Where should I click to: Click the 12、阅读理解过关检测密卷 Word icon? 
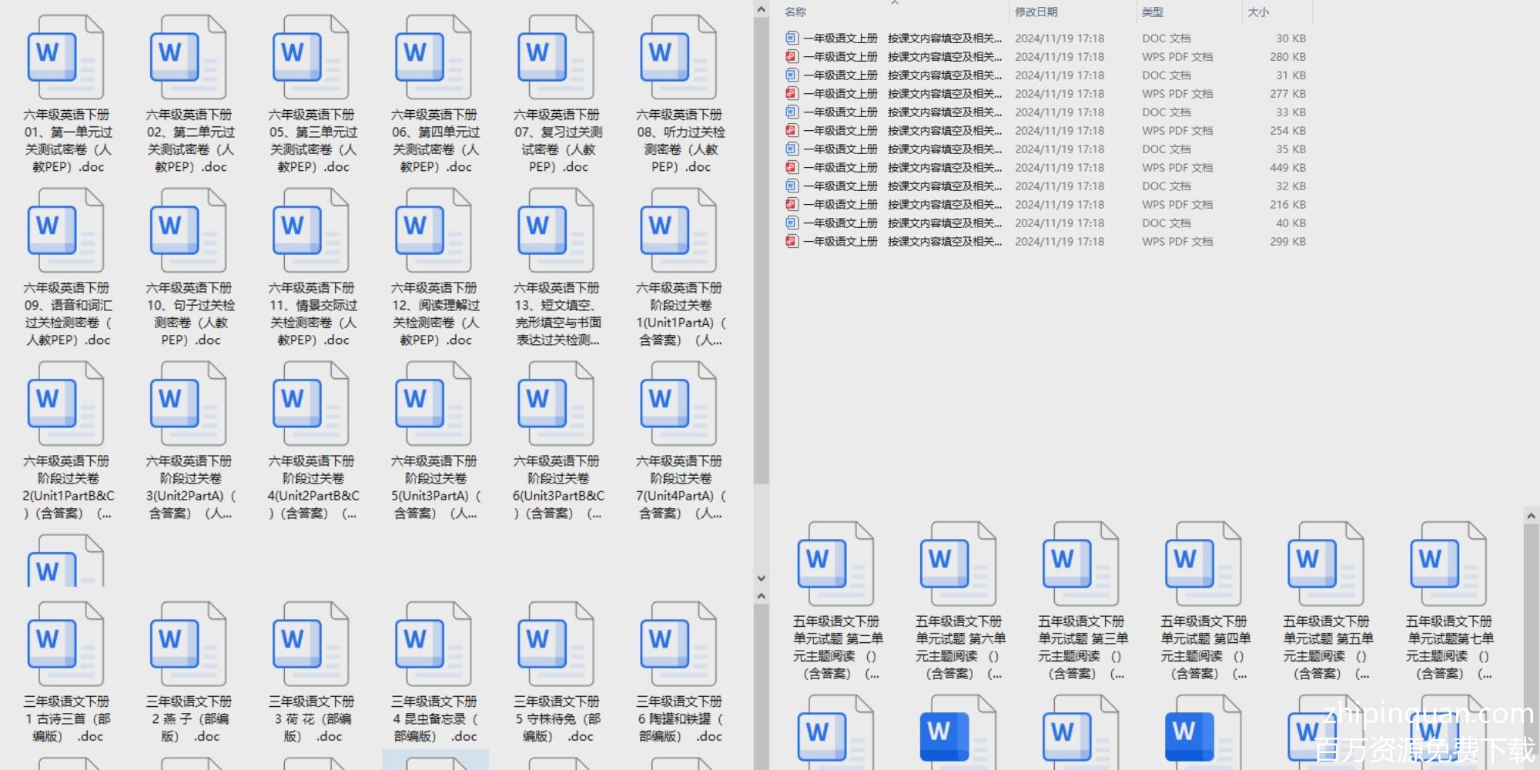(x=433, y=231)
